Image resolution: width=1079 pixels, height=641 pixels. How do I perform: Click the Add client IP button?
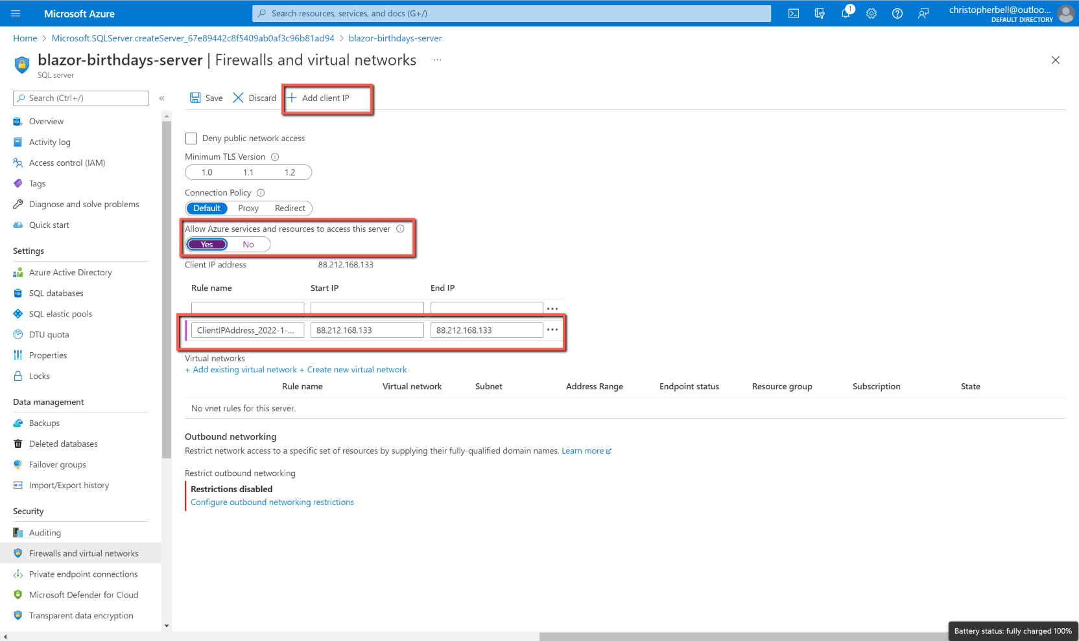[326, 98]
